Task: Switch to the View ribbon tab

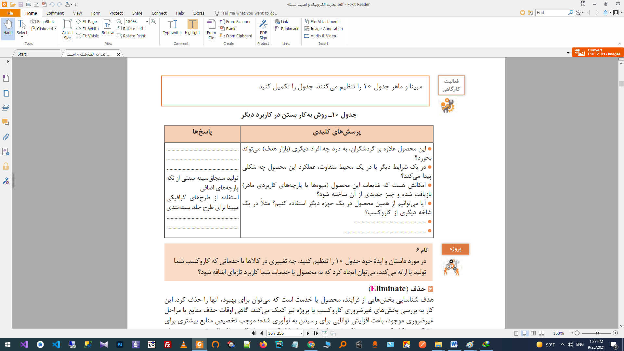Action: point(77,13)
